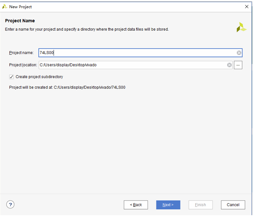Click the "Project will be created at" path text
Viewport: 253px width, 217px height.
[x=67, y=88]
